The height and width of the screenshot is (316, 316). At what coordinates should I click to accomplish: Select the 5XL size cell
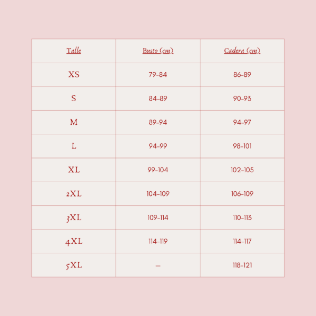[x=74, y=265]
